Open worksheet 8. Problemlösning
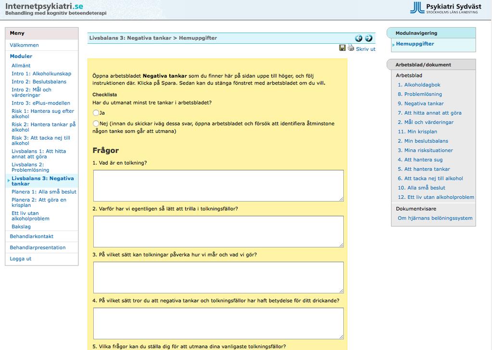Screen dimensions: 492x350 click(420, 94)
